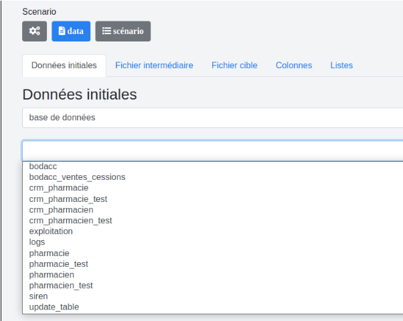Select bodacc_ventes_cessions option
Viewport: 403px width, 321px height.
point(77,177)
